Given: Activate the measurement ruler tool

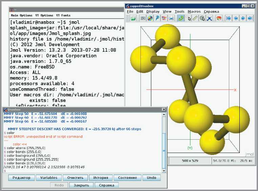Looking at the screenshot, I should coord(195,18).
